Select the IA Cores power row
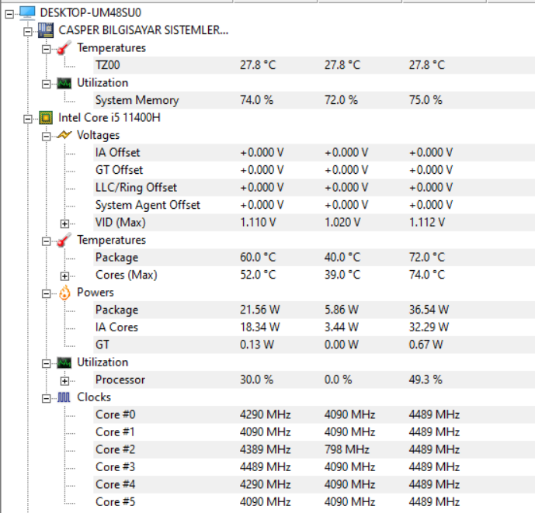 click(116, 328)
